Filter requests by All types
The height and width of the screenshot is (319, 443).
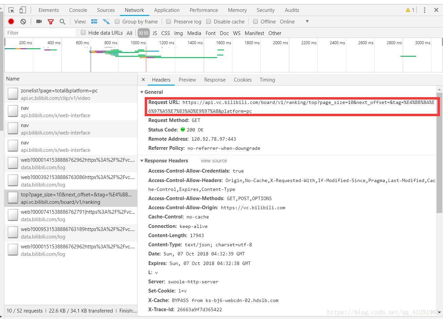tap(129, 33)
